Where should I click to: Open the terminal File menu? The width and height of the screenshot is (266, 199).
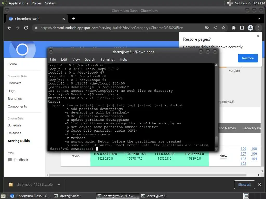pyautogui.click(x=53, y=59)
